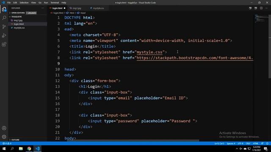Viewport: 271px width, 152px height.
Task: Click the EXPLORER panel title
Action: [x=16, y=8]
